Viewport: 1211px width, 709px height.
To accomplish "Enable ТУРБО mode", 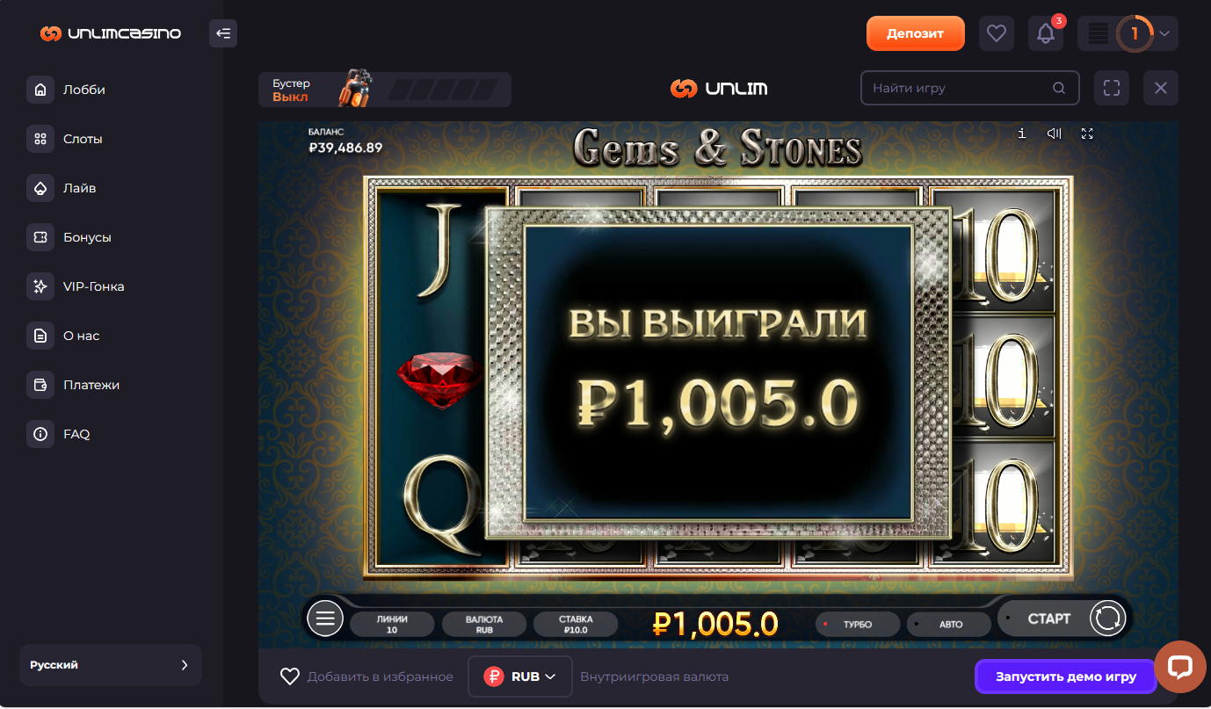I will (857, 625).
